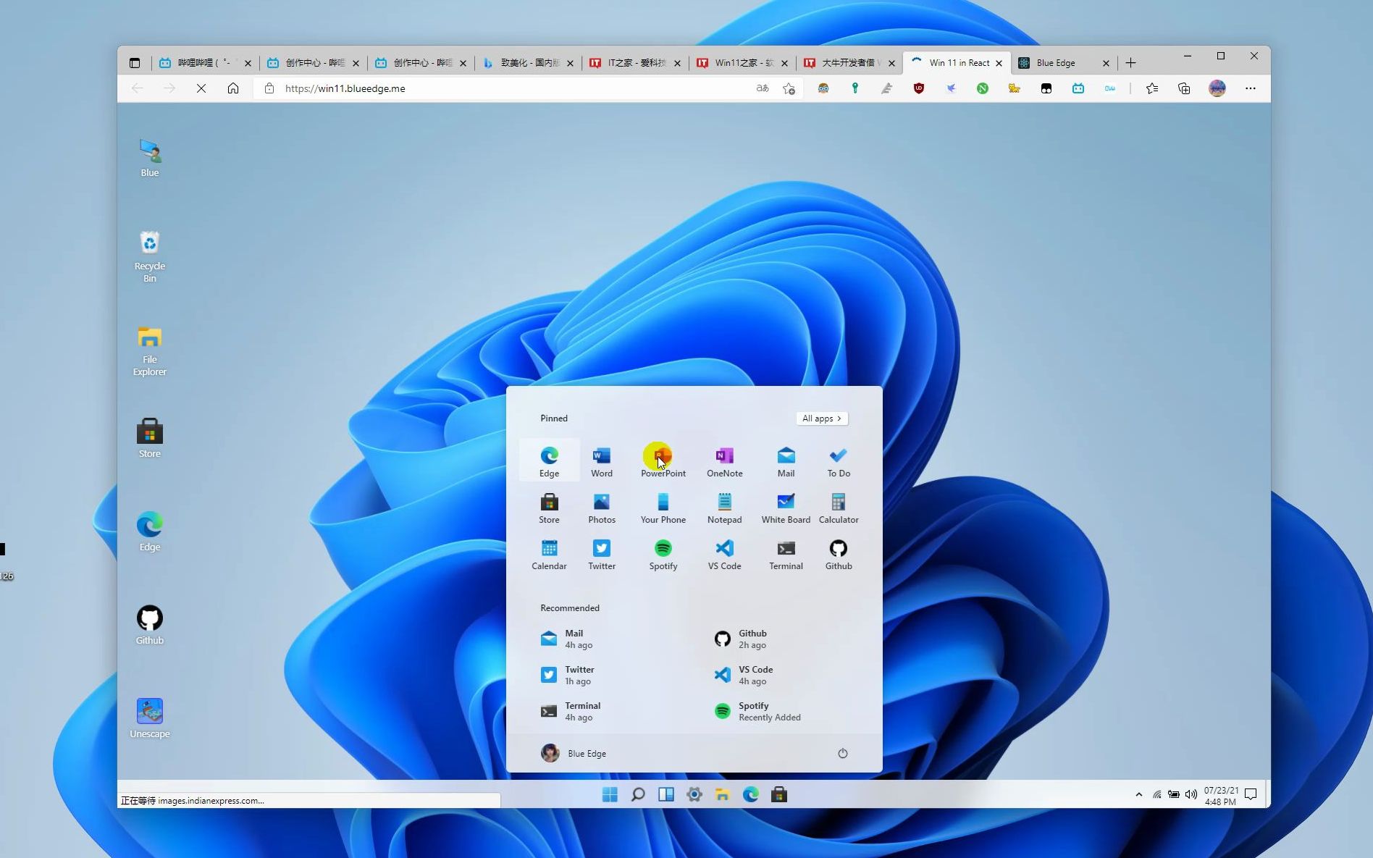The width and height of the screenshot is (1373, 858).
Task: Select the Store desktop icon
Action: coord(150,438)
